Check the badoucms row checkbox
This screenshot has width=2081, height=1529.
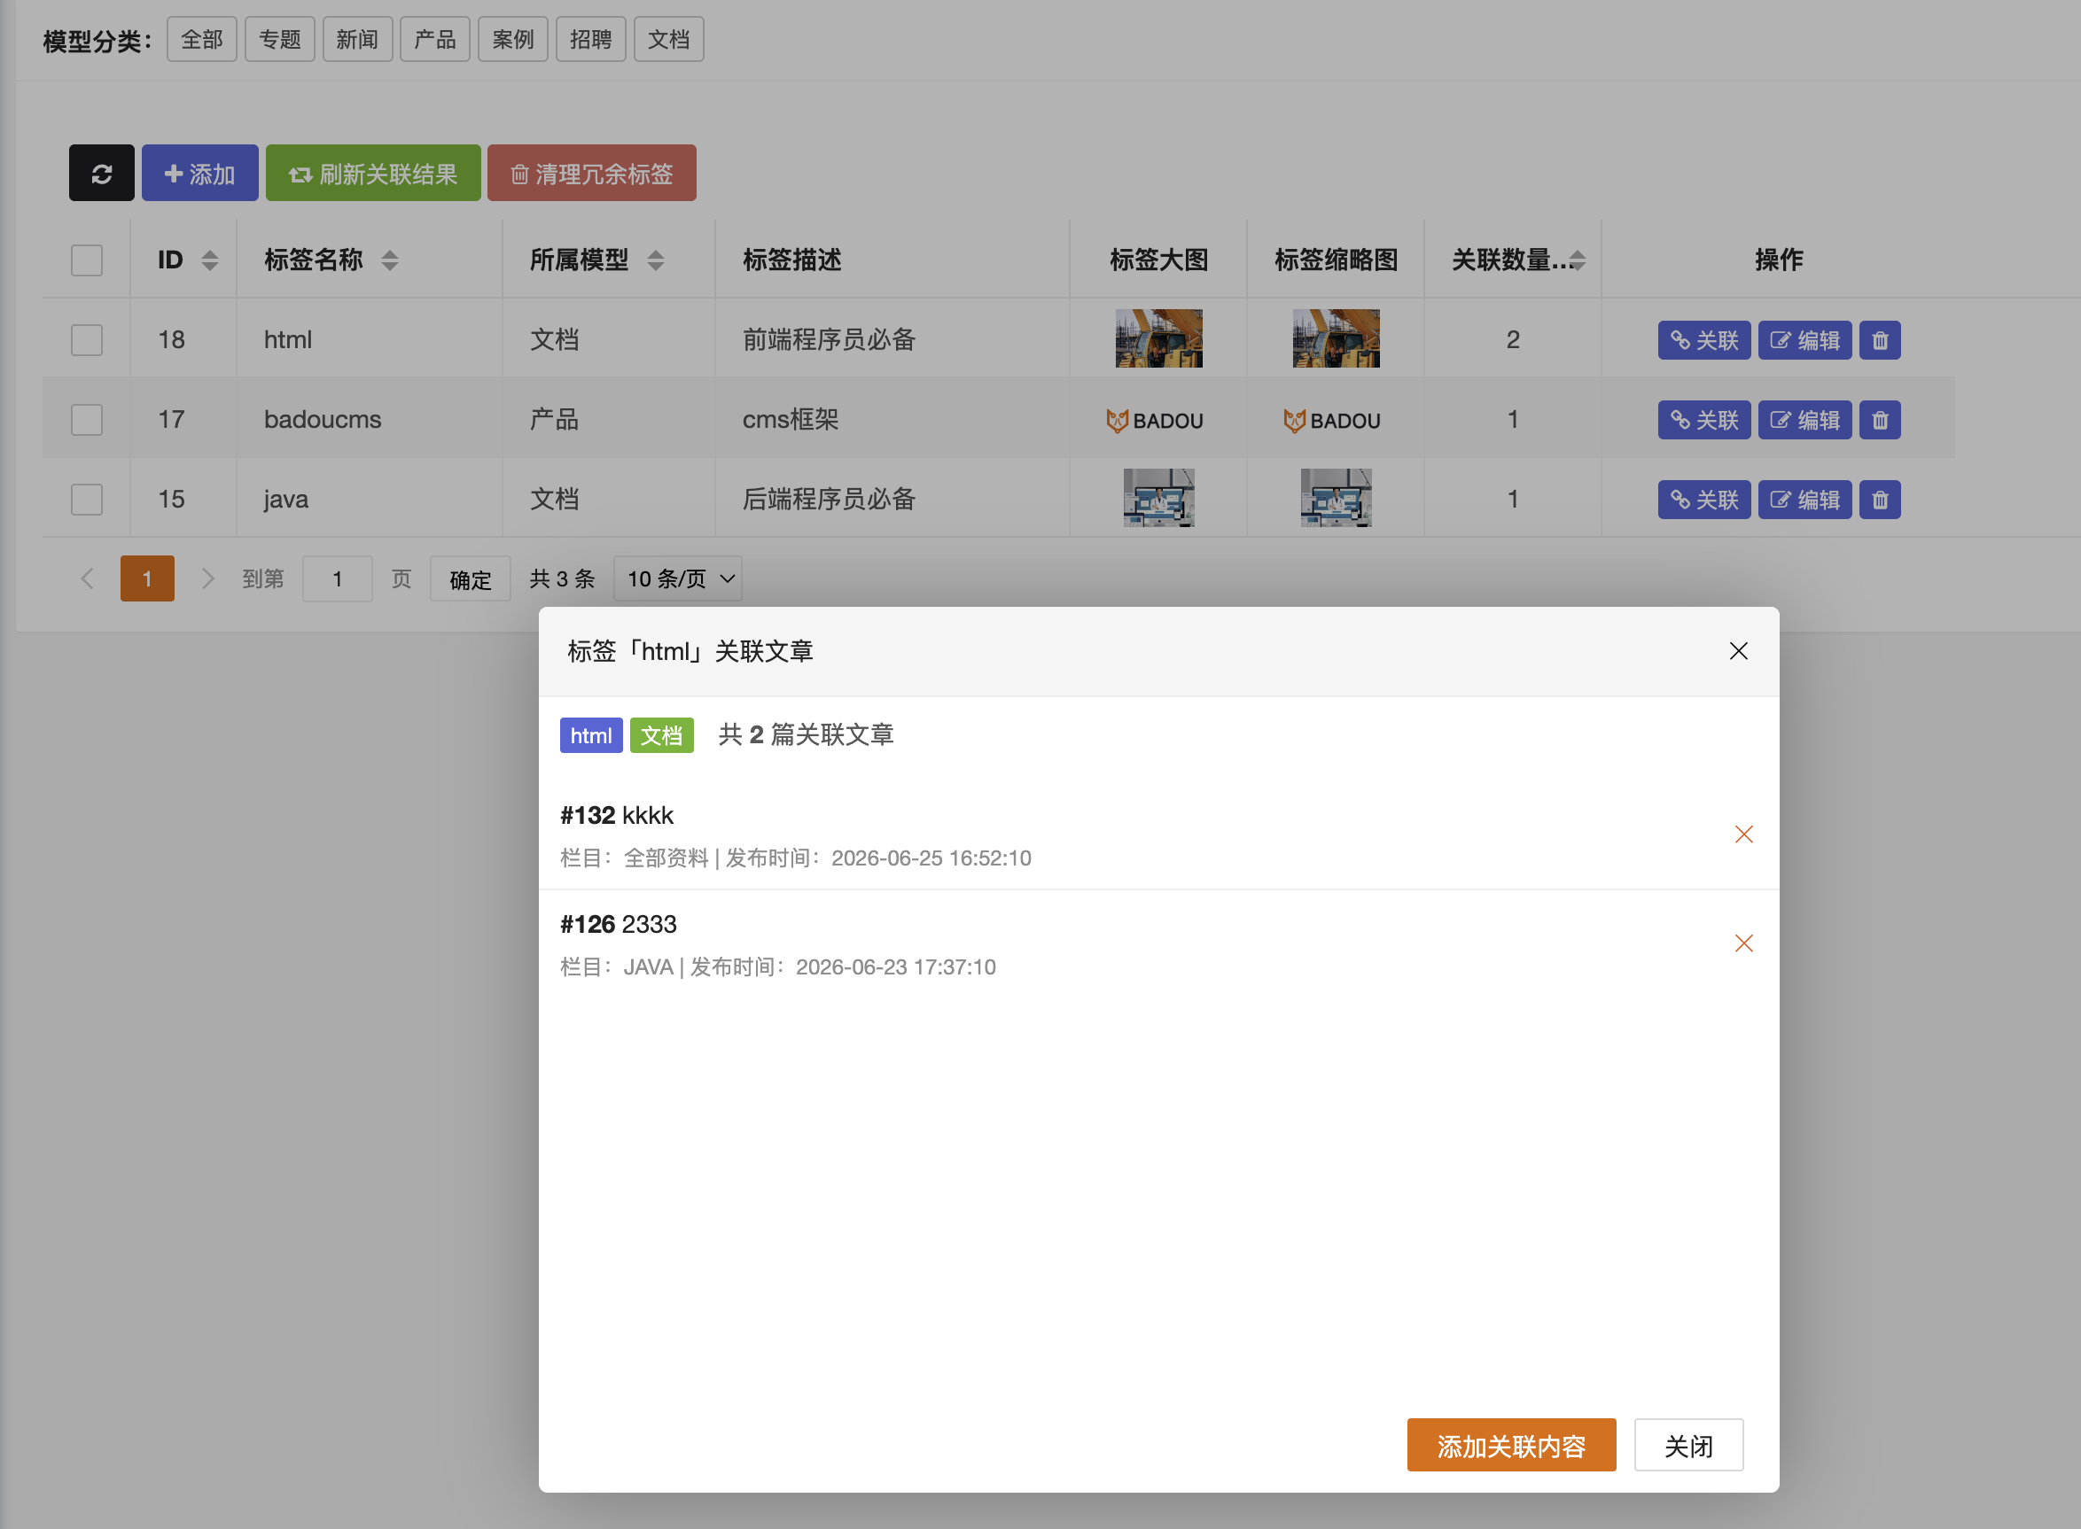[87, 419]
